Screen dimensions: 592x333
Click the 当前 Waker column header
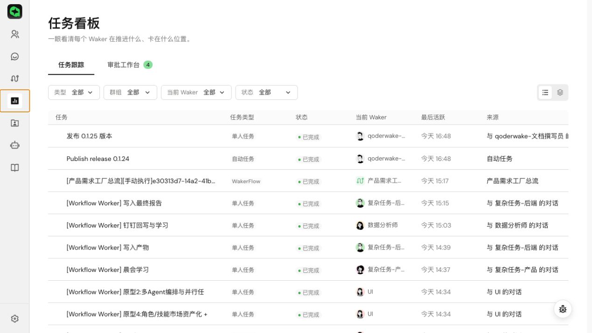(371, 118)
